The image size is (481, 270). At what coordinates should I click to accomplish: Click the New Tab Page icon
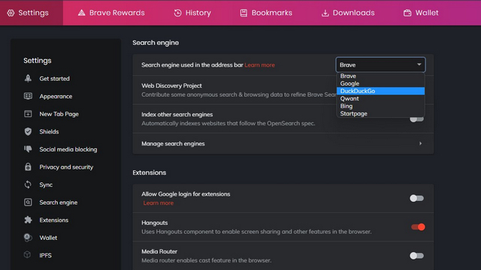tap(28, 114)
